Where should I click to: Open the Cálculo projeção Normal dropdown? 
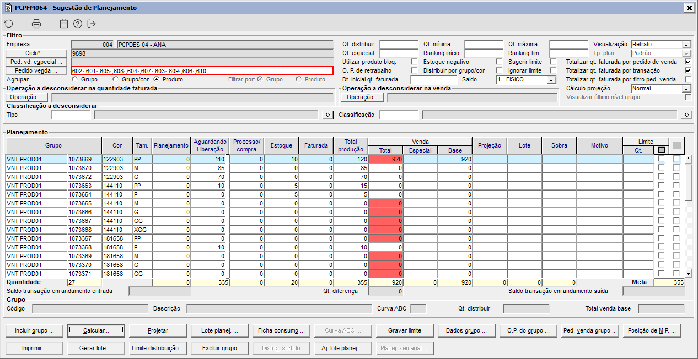click(x=686, y=89)
